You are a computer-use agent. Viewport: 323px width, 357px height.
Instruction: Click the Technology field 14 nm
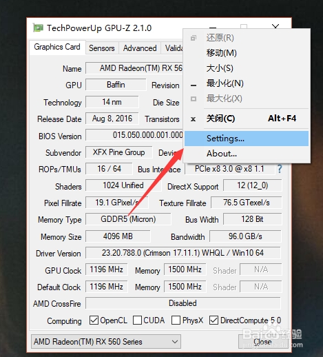[112, 102]
